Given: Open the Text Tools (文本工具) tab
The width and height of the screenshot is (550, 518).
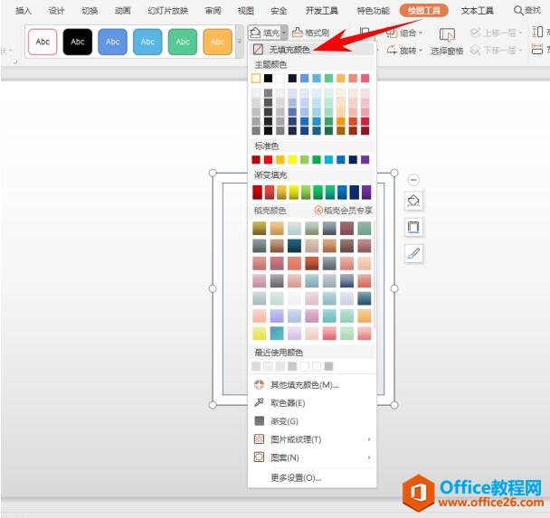Looking at the screenshot, I should coord(477,11).
